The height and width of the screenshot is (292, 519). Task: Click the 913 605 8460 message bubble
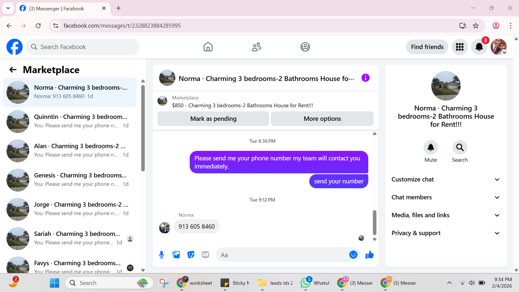point(196,226)
